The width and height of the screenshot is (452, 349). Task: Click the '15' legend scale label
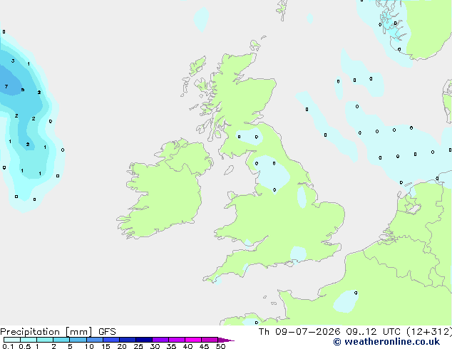click(x=106, y=346)
